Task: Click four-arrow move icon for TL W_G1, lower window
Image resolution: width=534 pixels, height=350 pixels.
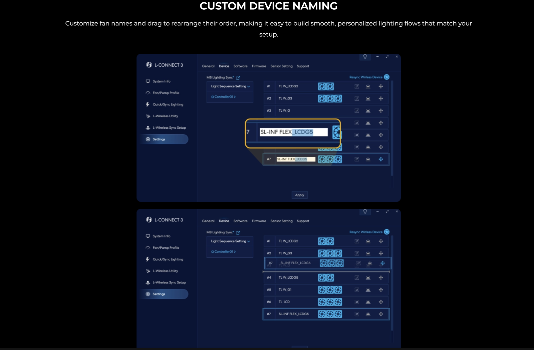Action: [x=381, y=290]
